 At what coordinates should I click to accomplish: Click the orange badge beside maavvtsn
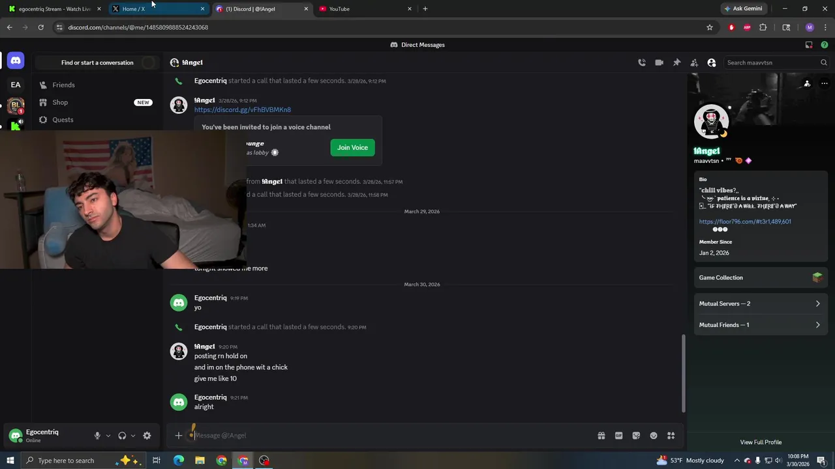click(738, 160)
